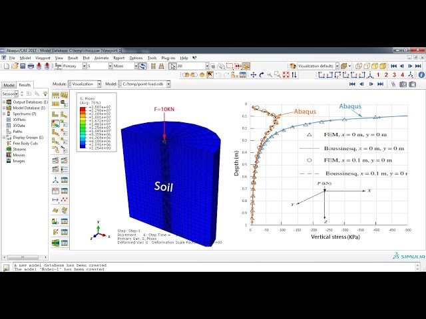The image size is (426, 319).
Task: Click the red swatch in contour legend
Action: pyautogui.click(x=83, y=108)
